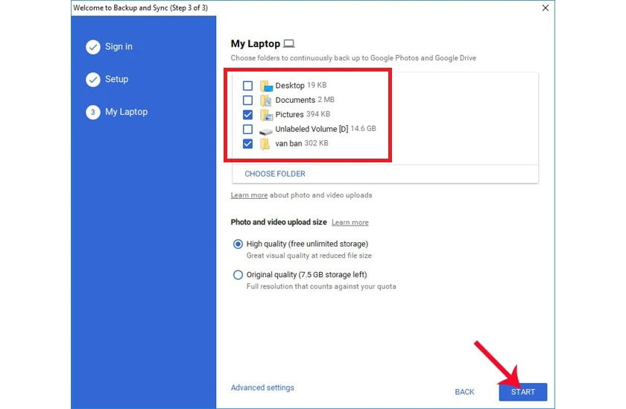Click the 19 KB size value

pyautogui.click(x=317, y=85)
